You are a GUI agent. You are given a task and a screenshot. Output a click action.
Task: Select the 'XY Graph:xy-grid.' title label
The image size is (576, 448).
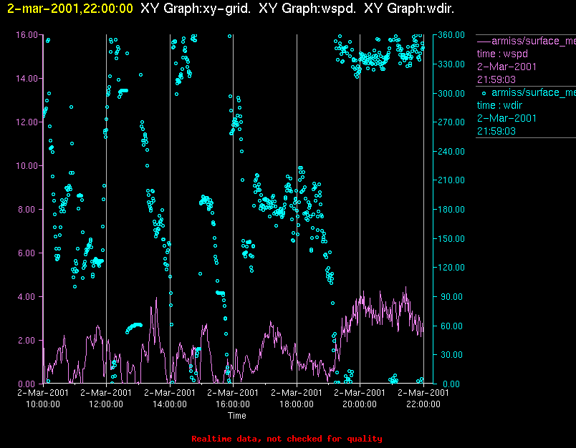pos(196,9)
